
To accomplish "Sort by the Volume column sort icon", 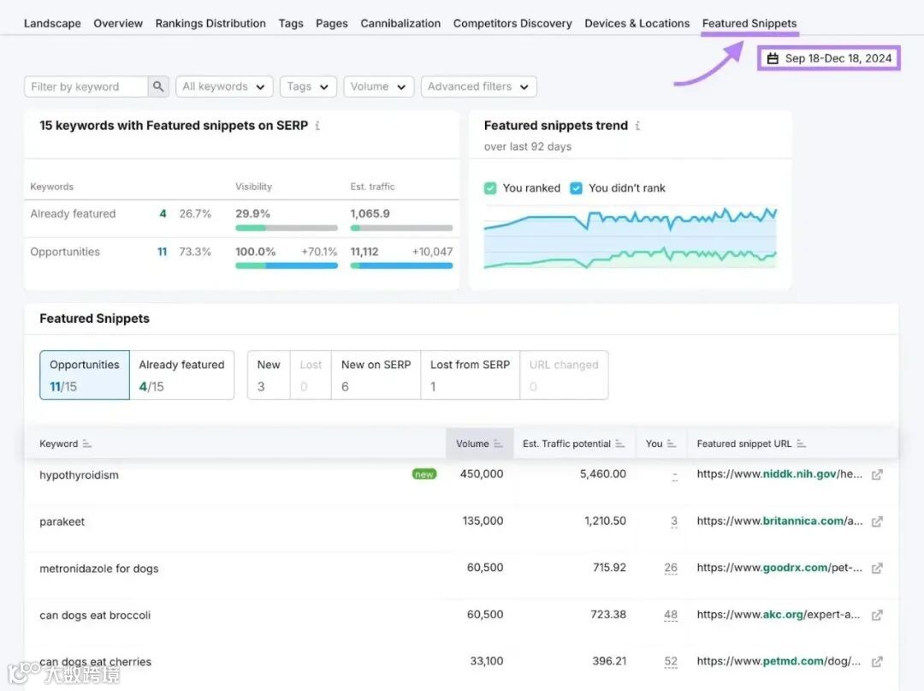I will coord(497,444).
